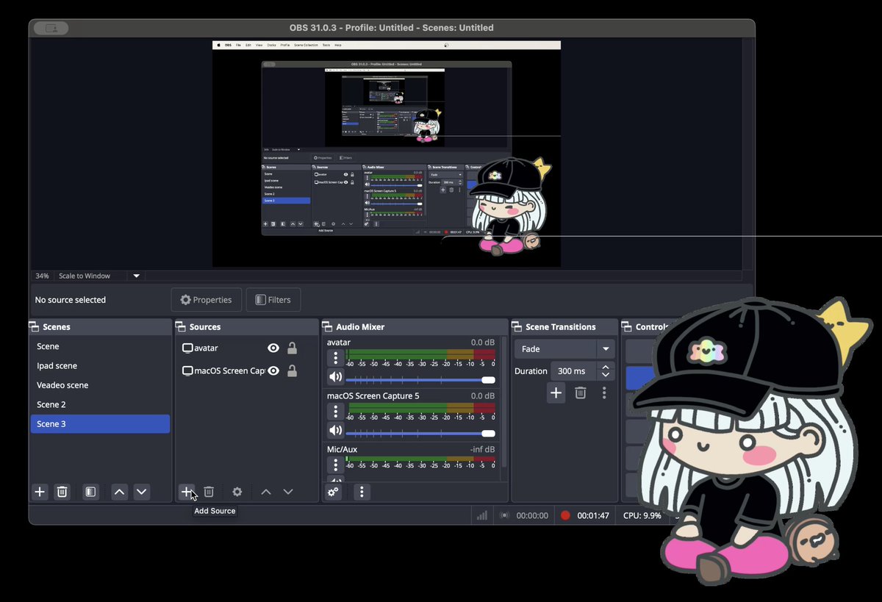Click the Scenes dock float icon
The height and width of the screenshot is (602, 882).
[x=35, y=326]
